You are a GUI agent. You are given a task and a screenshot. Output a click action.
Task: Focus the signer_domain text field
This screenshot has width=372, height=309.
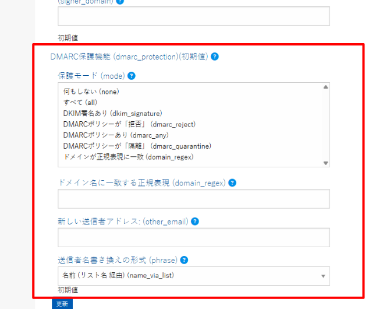coord(194,16)
